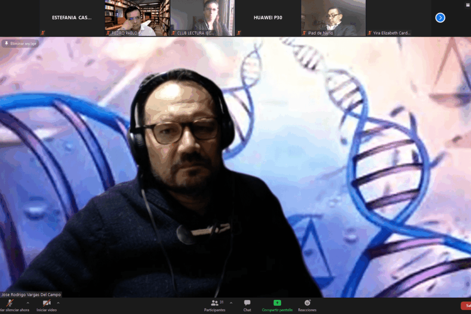Expand audio options arrow beside microphone
471x314 pixels.
pyautogui.click(x=28, y=302)
